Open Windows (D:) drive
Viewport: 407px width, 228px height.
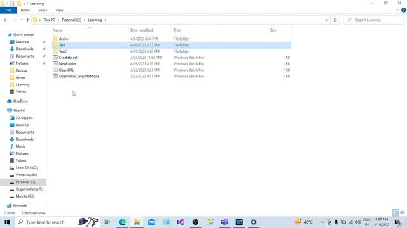(x=26, y=175)
